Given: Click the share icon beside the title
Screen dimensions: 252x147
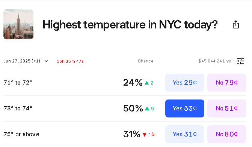Looking at the screenshot, I should pyautogui.click(x=236, y=25).
